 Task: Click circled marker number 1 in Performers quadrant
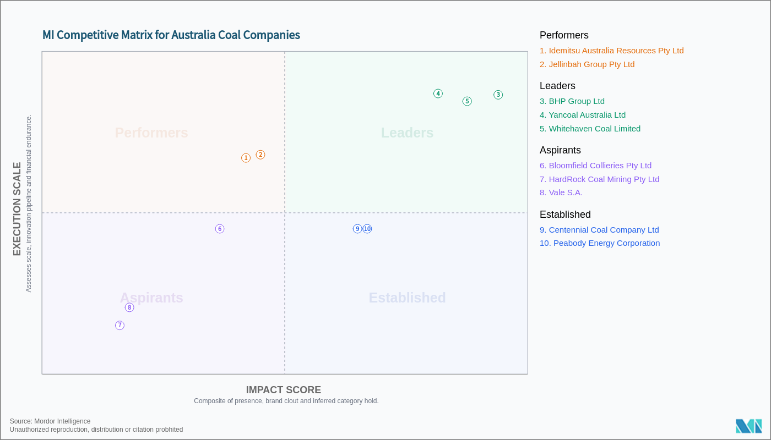pyautogui.click(x=246, y=158)
